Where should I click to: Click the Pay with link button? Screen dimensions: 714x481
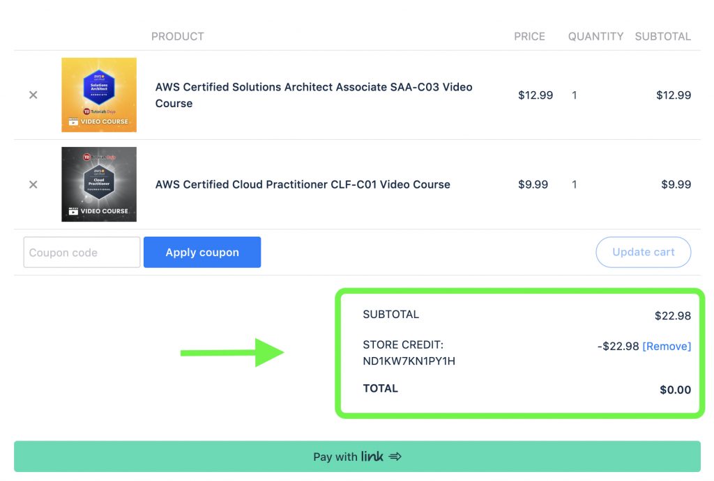pos(357,457)
